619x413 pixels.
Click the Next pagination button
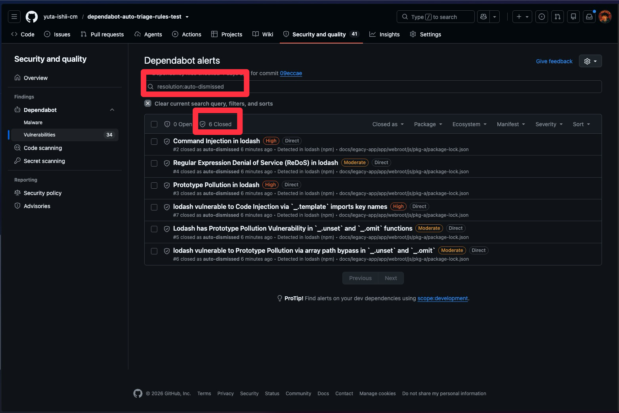click(x=391, y=278)
